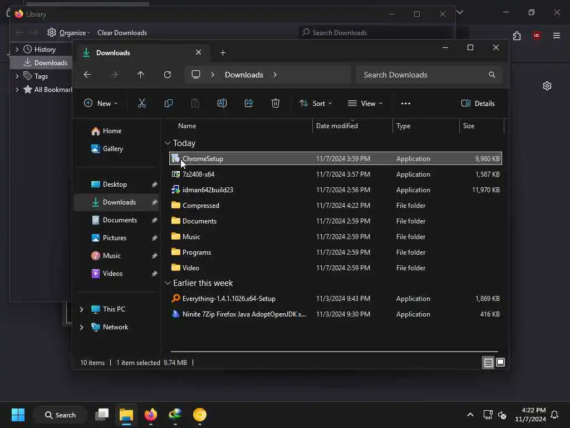Collapse the Earlier this week group
The width and height of the screenshot is (570, 428).
click(x=168, y=283)
